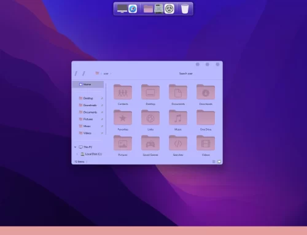The image size is (307, 235).
Task: Open the Documents folder in main pane
Action: coord(178,94)
